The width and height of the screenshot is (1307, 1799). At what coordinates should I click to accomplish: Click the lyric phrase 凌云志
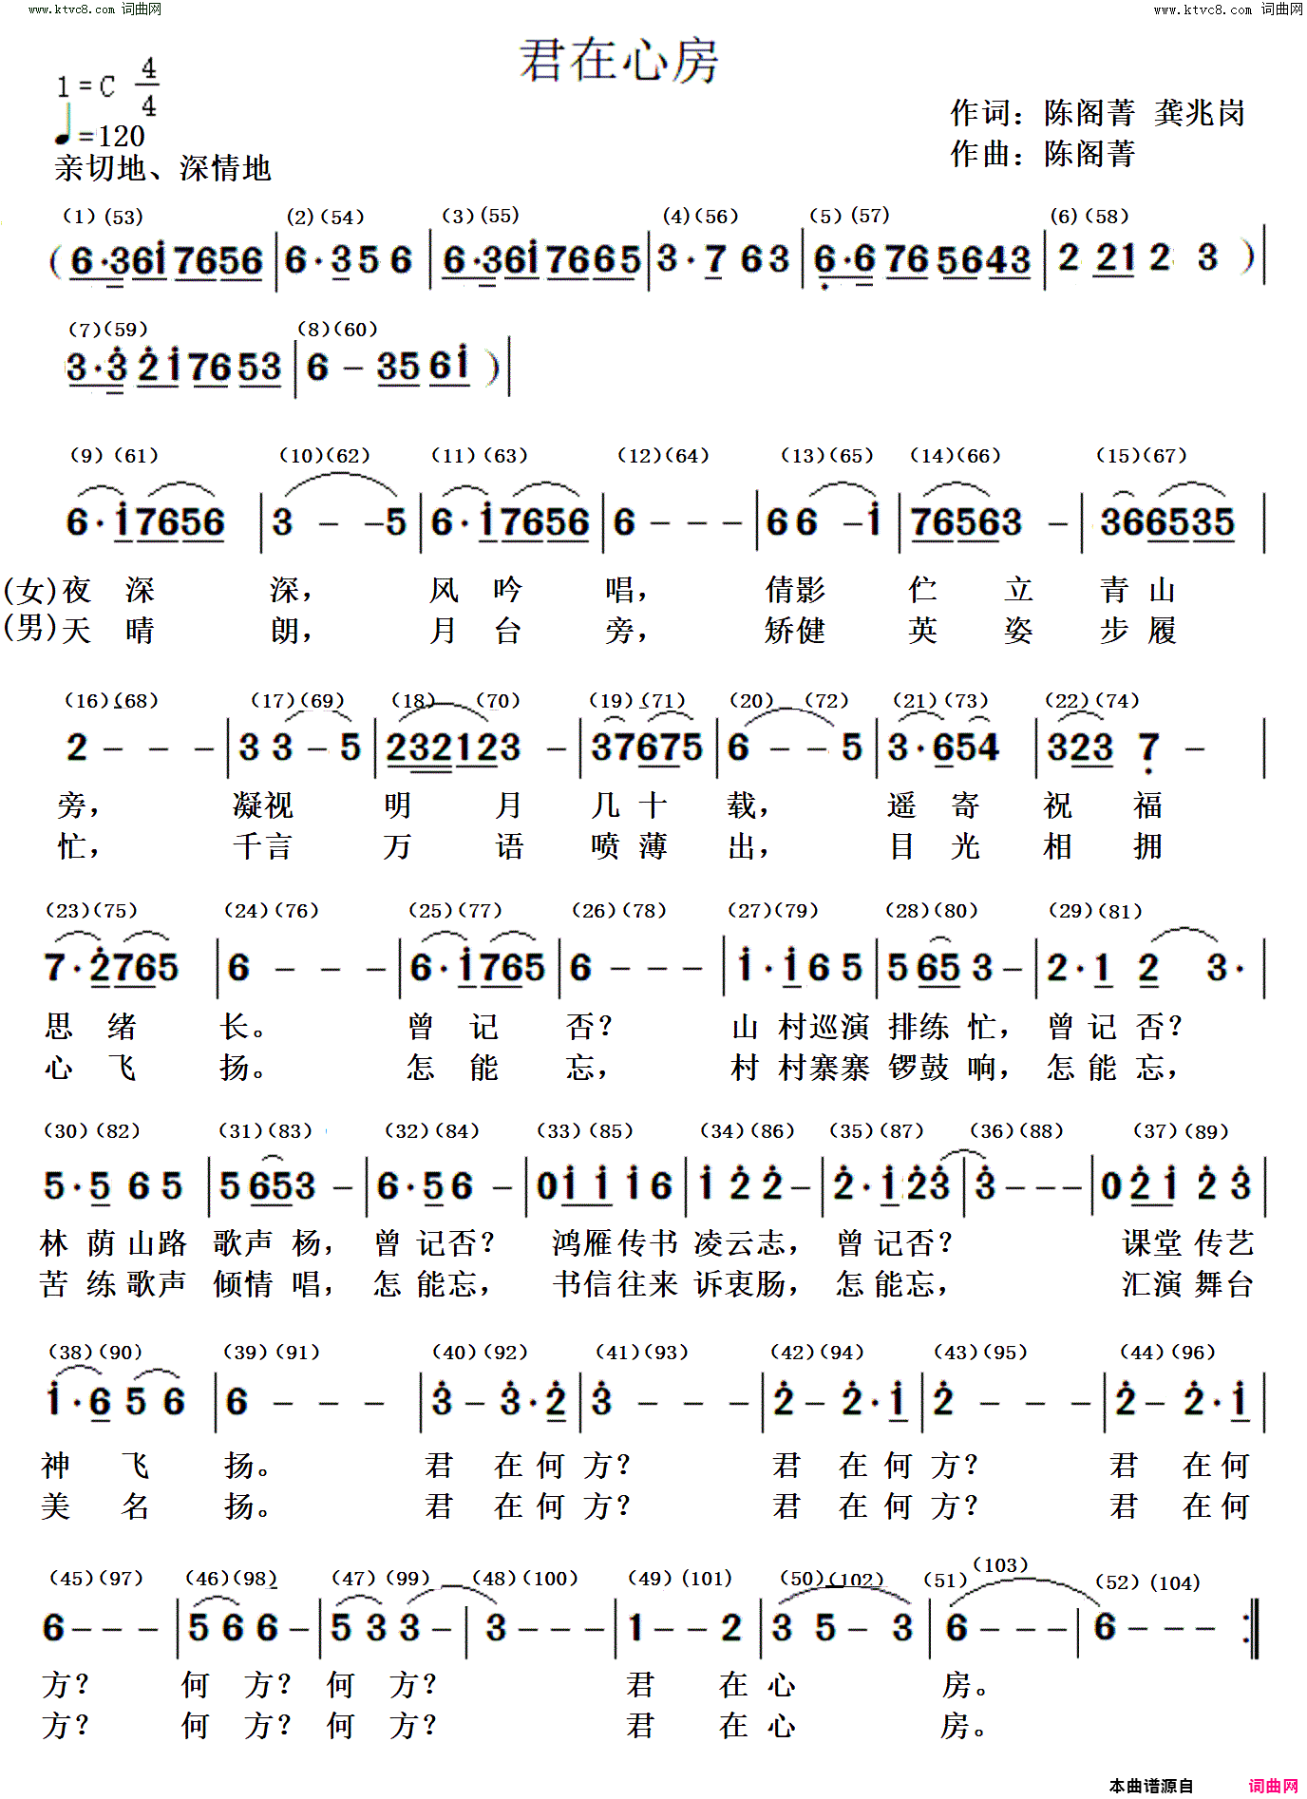(x=741, y=1242)
